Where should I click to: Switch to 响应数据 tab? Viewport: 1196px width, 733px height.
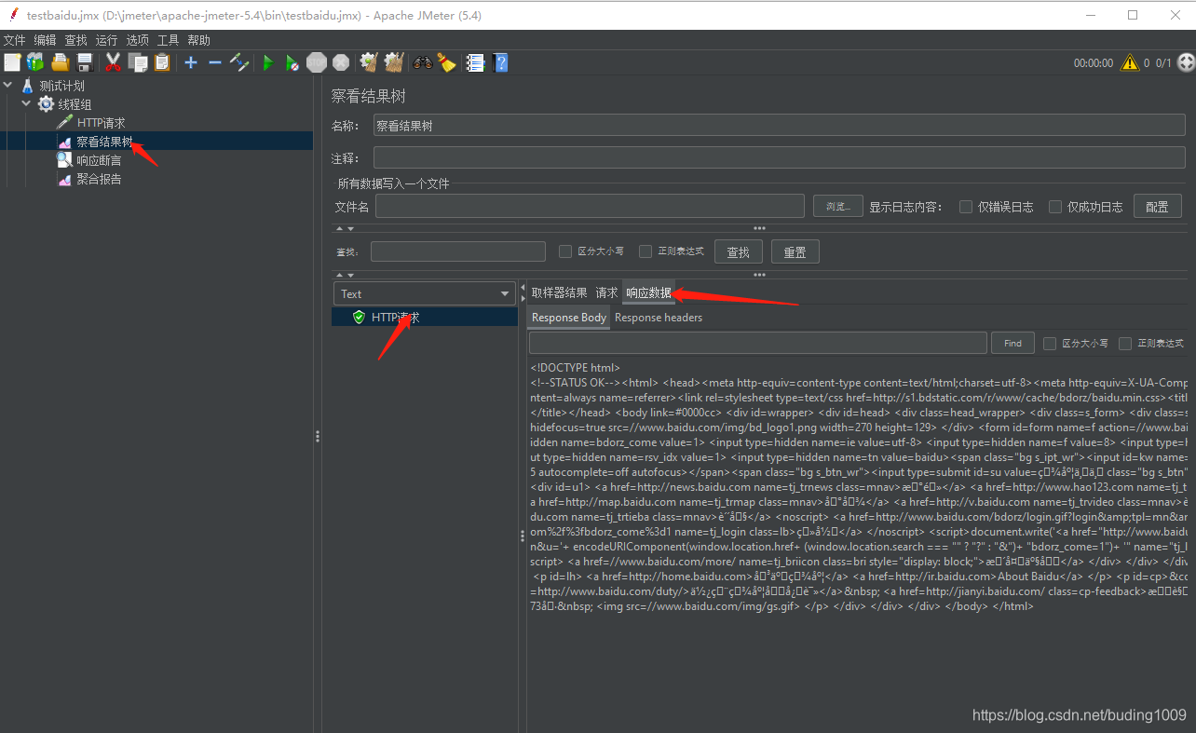pos(648,292)
